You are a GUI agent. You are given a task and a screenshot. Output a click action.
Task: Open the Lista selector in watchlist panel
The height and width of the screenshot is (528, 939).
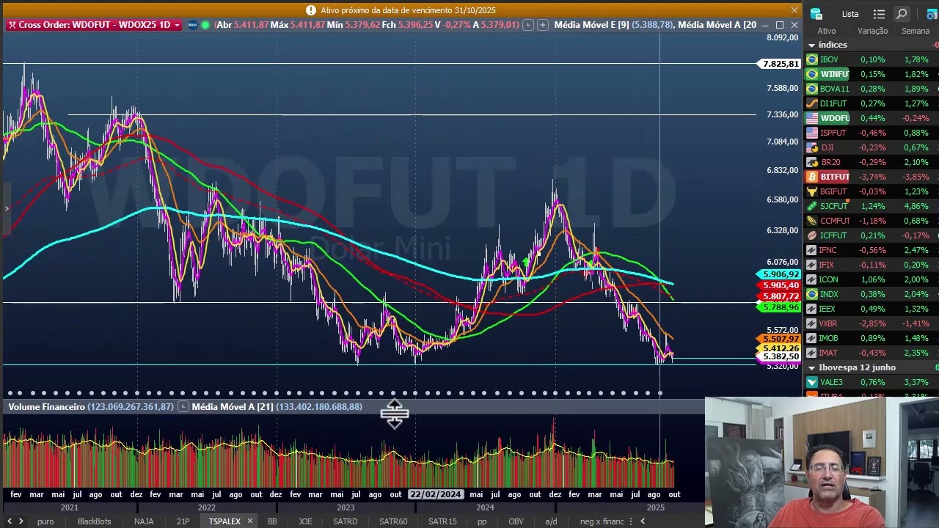point(850,14)
